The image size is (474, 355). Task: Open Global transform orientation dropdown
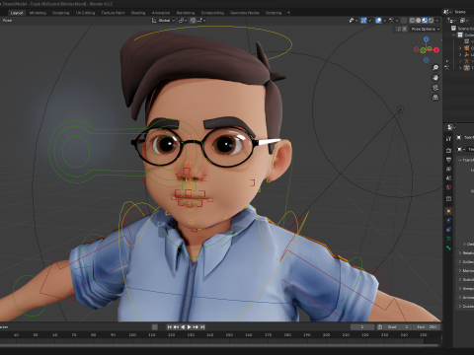click(x=164, y=21)
